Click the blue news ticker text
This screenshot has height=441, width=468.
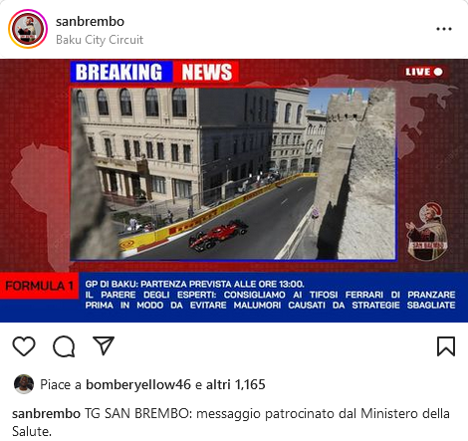[270, 295]
